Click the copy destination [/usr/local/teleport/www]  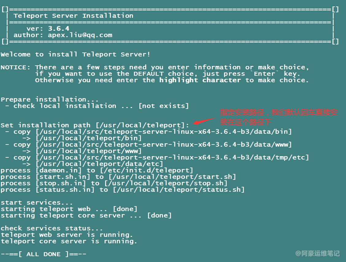[x=89, y=151]
